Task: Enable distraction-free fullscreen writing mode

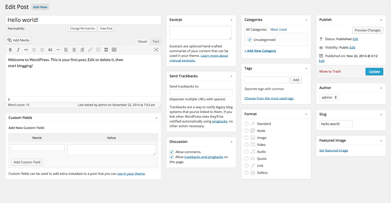Action: pyautogui.click(x=156, y=50)
